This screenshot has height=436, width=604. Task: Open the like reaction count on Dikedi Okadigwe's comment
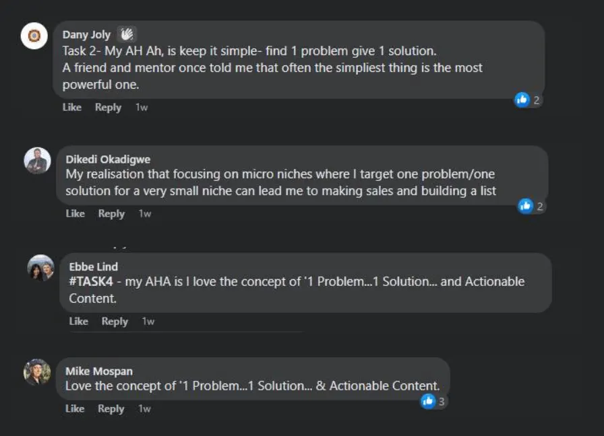click(532, 207)
